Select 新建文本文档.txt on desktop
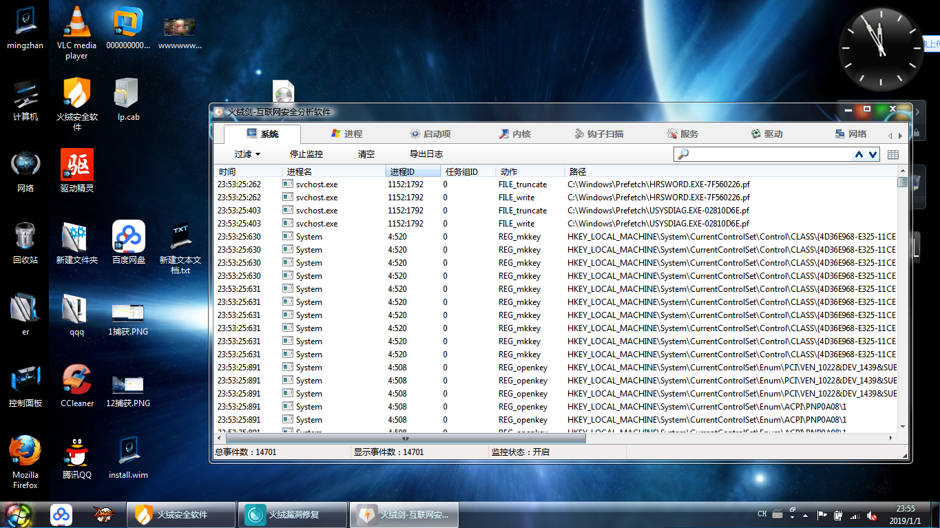Screen dimensions: 940x528 (x=180, y=247)
